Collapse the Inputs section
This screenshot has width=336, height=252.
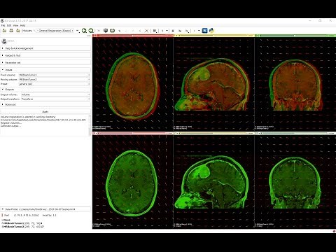[45, 70]
